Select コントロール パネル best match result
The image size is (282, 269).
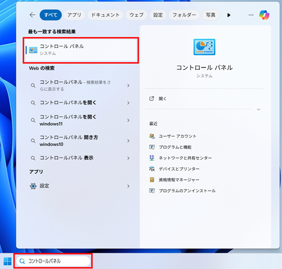click(x=81, y=50)
